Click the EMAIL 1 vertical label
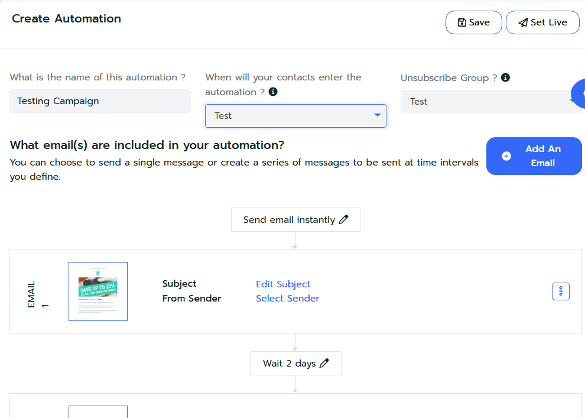Viewport: 585px width, 418px height. click(38, 294)
